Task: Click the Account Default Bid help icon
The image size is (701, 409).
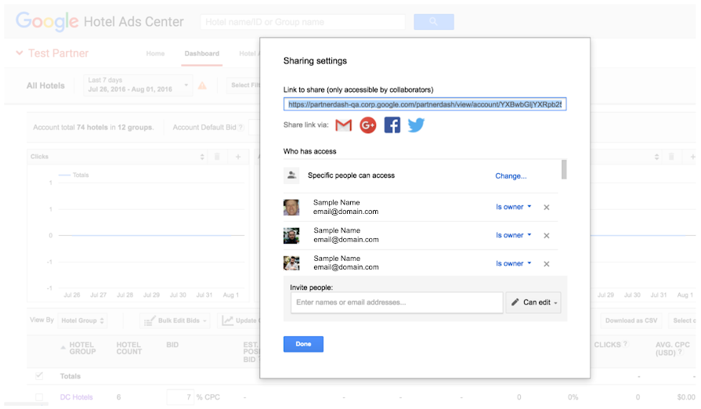Action: 240,128
